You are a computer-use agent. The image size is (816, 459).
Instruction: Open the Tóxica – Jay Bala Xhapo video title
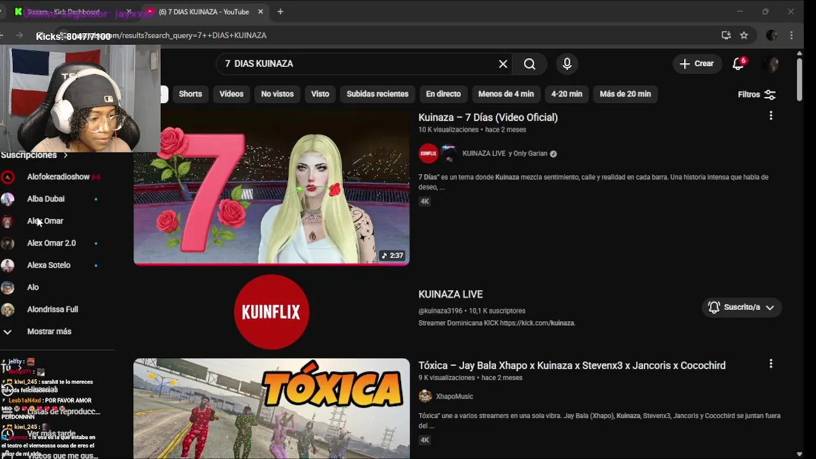pyautogui.click(x=572, y=365)
